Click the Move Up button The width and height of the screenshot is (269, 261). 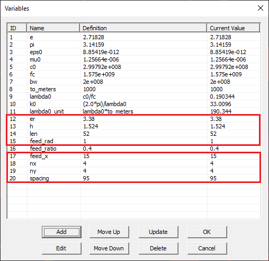tap(109, 232)
